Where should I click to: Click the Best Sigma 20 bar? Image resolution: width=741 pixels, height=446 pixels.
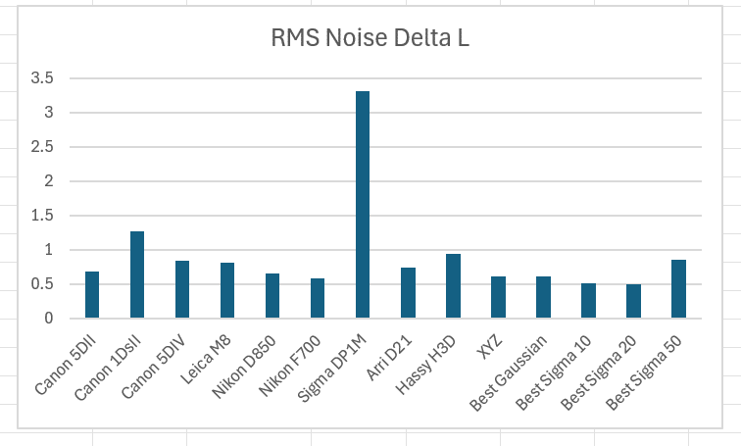[634, 301]
